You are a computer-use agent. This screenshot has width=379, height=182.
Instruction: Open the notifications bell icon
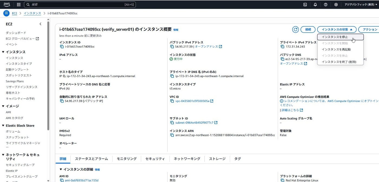tap(315, 5)
